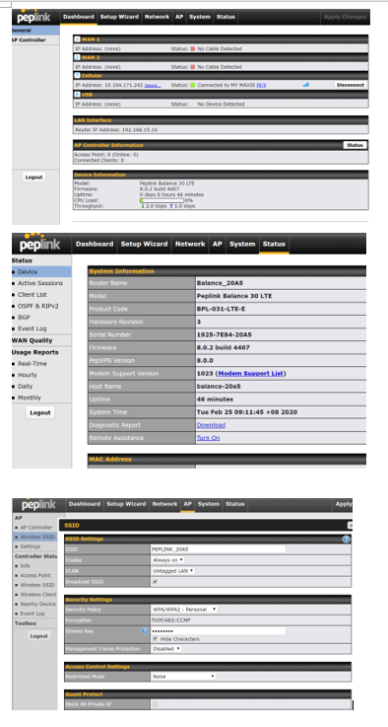Open OSPF & RIPv2 in the Status sidebar

[38, 306]
